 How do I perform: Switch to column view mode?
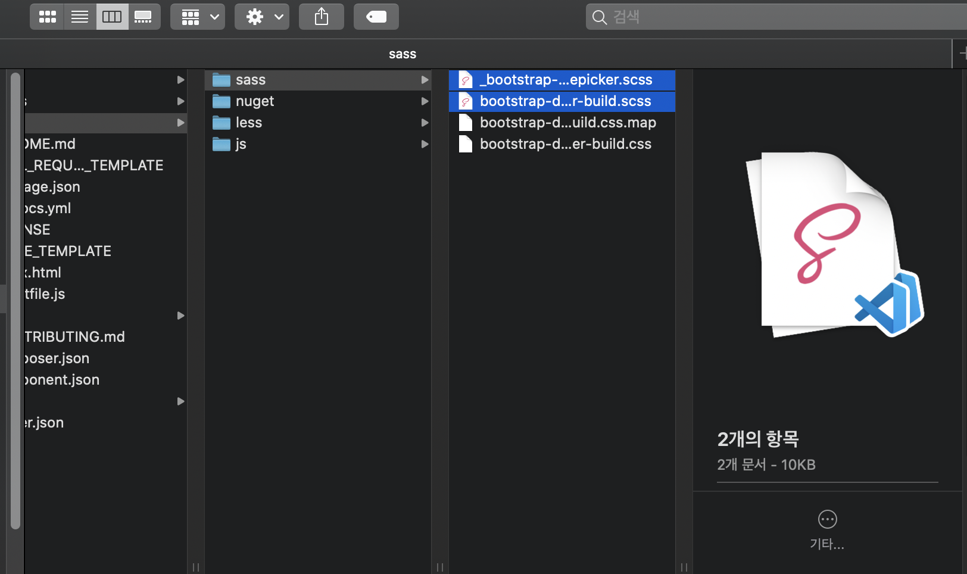112,17
